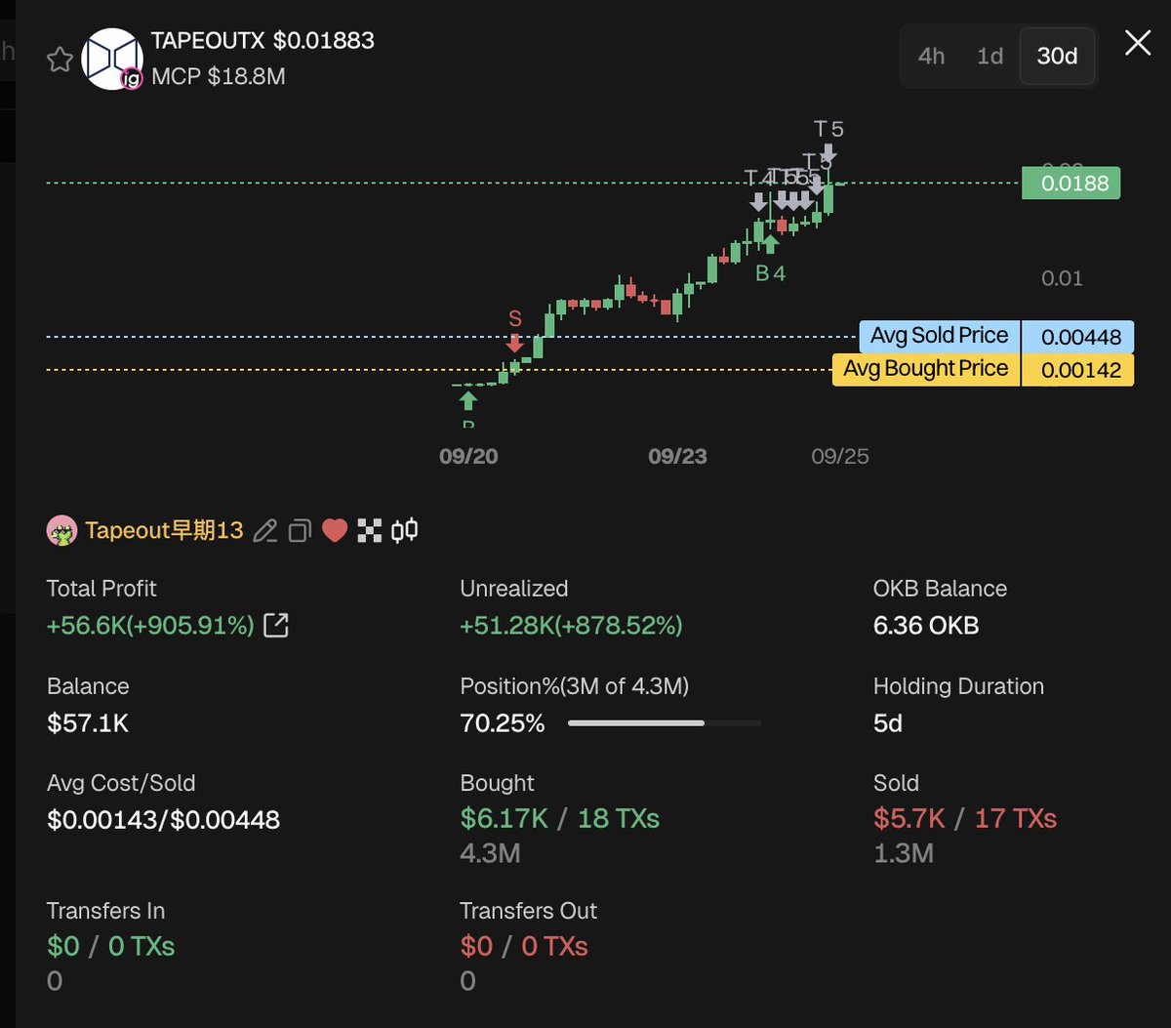1171x1028 pixels.
Task: Click the $0.00143/$0.00448 avg cost value
Action: click(x=164, y=820)
